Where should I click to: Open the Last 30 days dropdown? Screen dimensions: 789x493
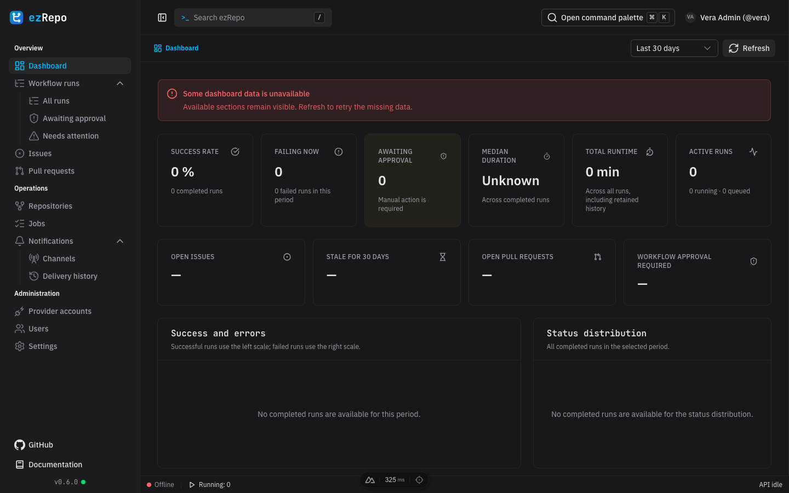[x=674, y=48]
